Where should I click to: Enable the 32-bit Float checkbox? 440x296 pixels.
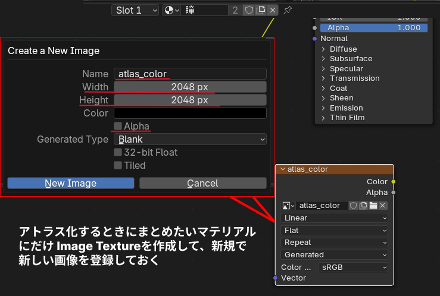tap(118, 152)
